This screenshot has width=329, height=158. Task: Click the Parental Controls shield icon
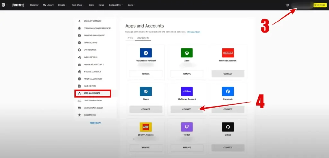(79, 79)
